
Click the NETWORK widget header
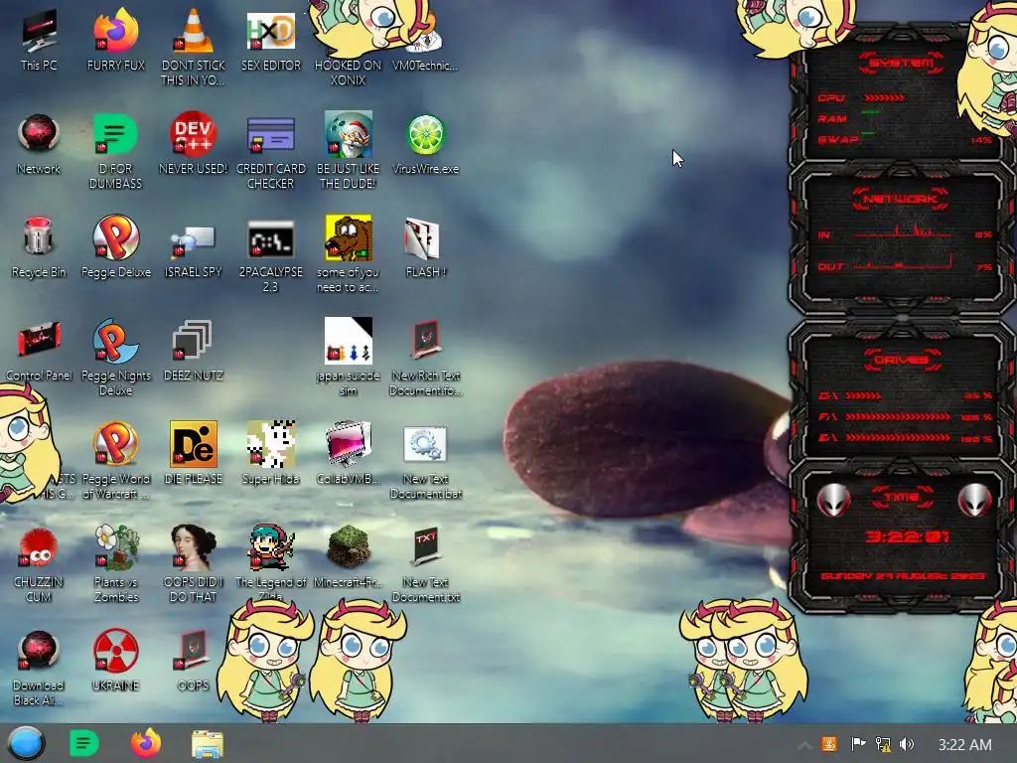coord(901,199)
